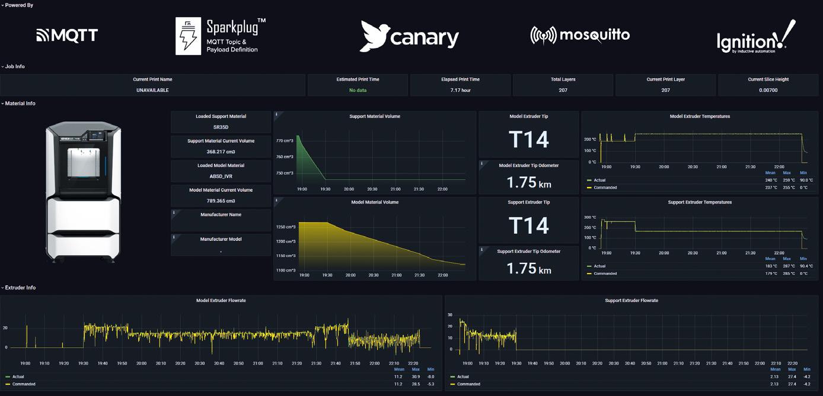
Task: Open Support Extruder Flowrate panel title menu
Action: click(x=632, y=301)
